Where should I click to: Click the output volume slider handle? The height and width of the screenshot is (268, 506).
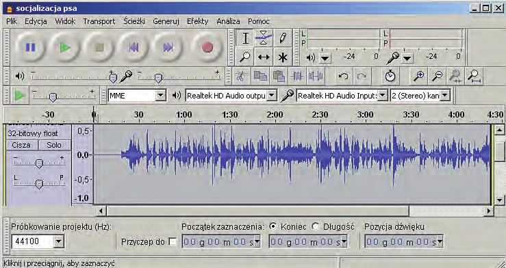[113, 77]
